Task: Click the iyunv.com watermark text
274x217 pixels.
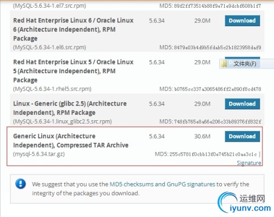Action: pos(250,208)
